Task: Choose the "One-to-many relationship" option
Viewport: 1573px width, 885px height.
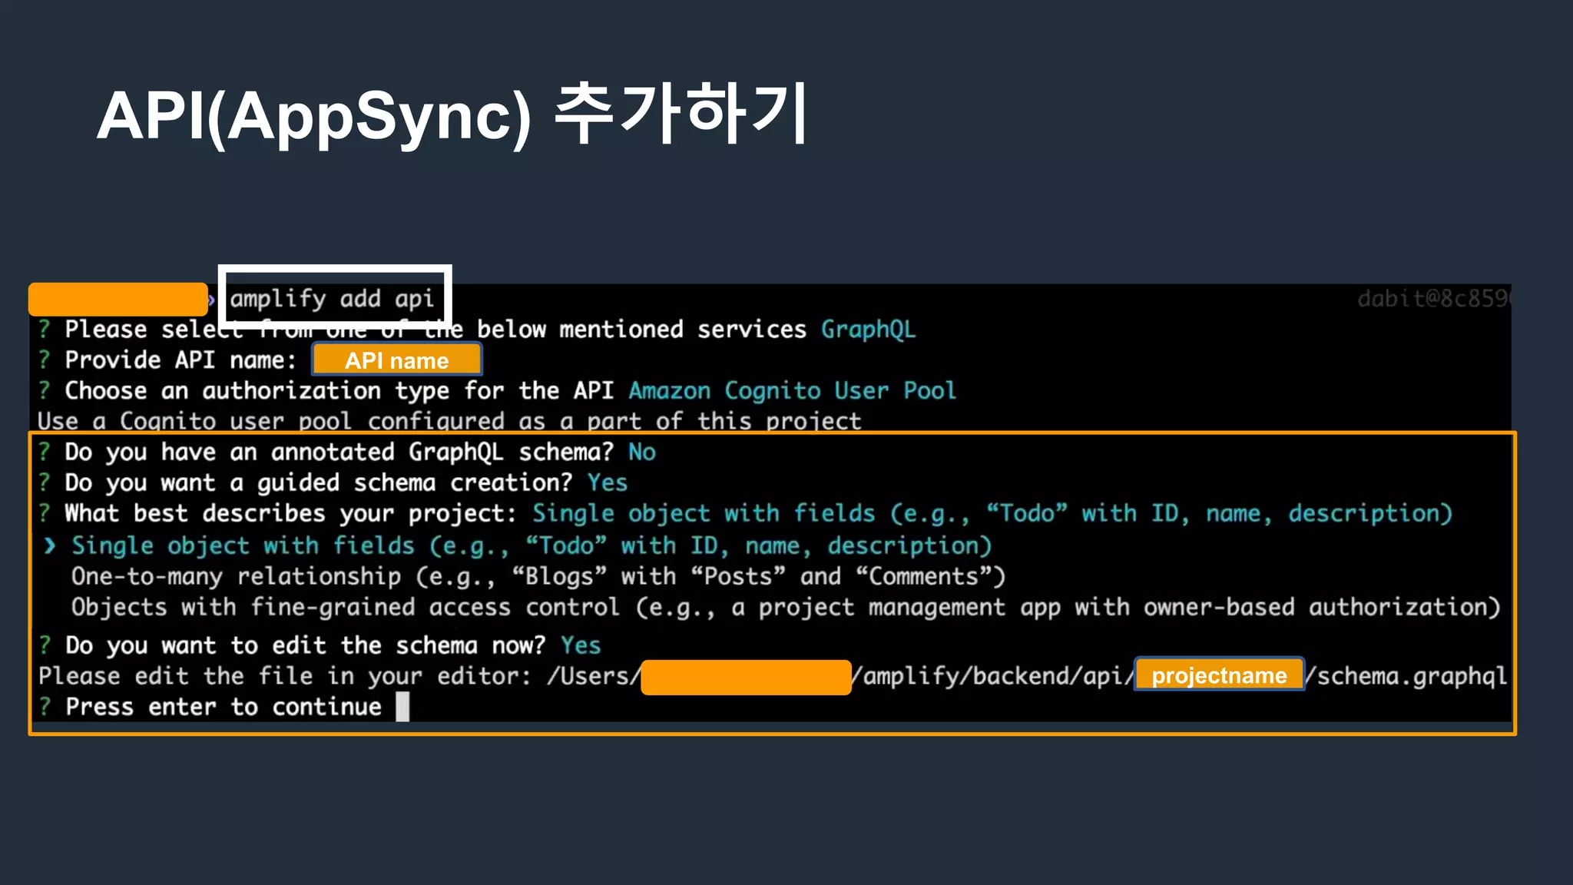Action: coord(538,576)
